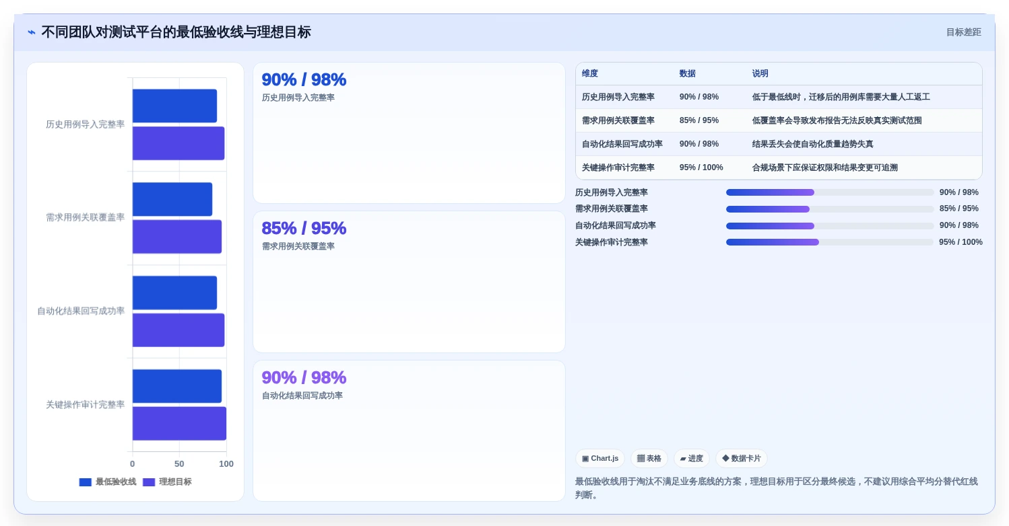
Task: Click the note 结果丢失会使自动化质量趋势失真
Action: coord(813,144)
